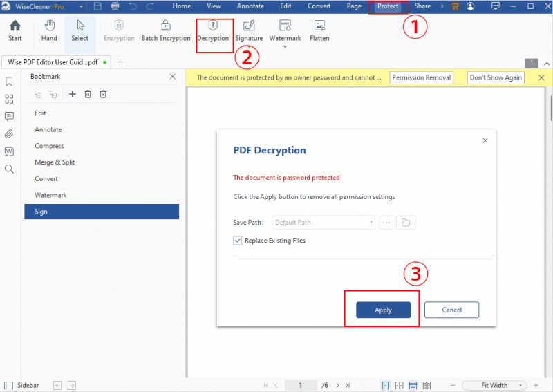Click the page number input field
This screenshot has height=392, width=553.
coord(301,385)
